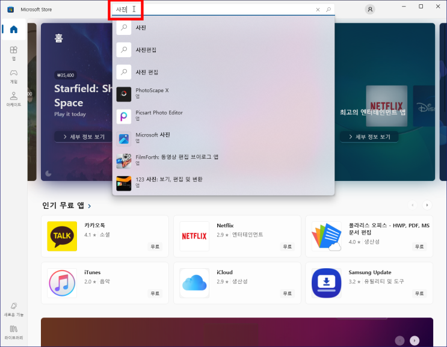Click 무료 button on iCloud card
Screen dimensions: 447x347
pos(287,293)
